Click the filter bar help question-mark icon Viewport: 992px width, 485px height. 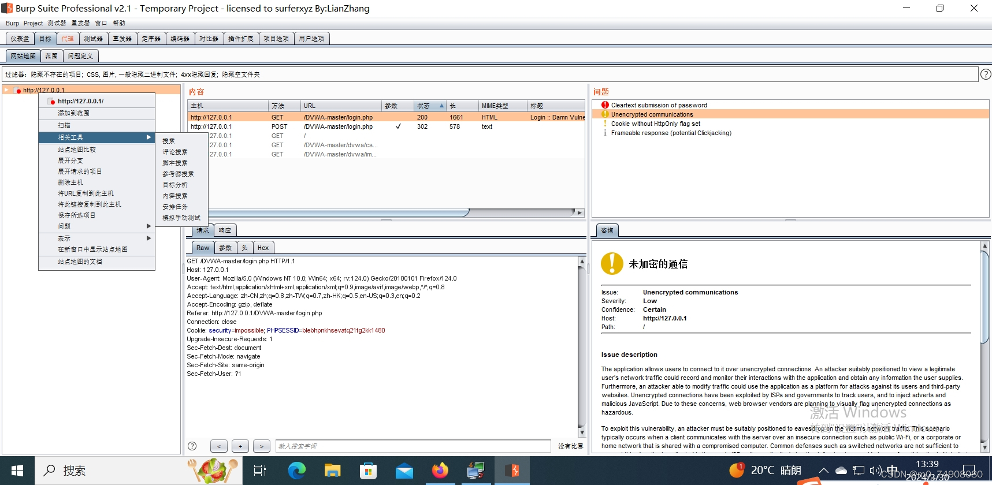click(986, 74)
